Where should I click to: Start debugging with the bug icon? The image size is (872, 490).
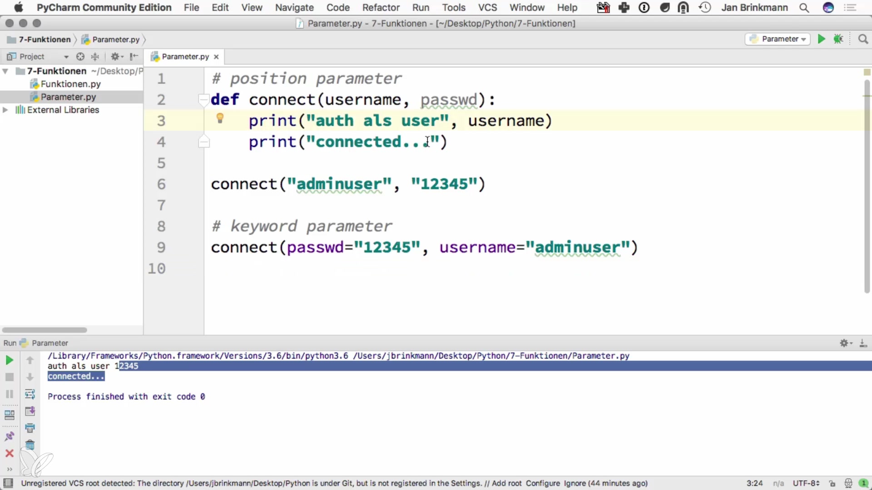click(x=838, y=39)
